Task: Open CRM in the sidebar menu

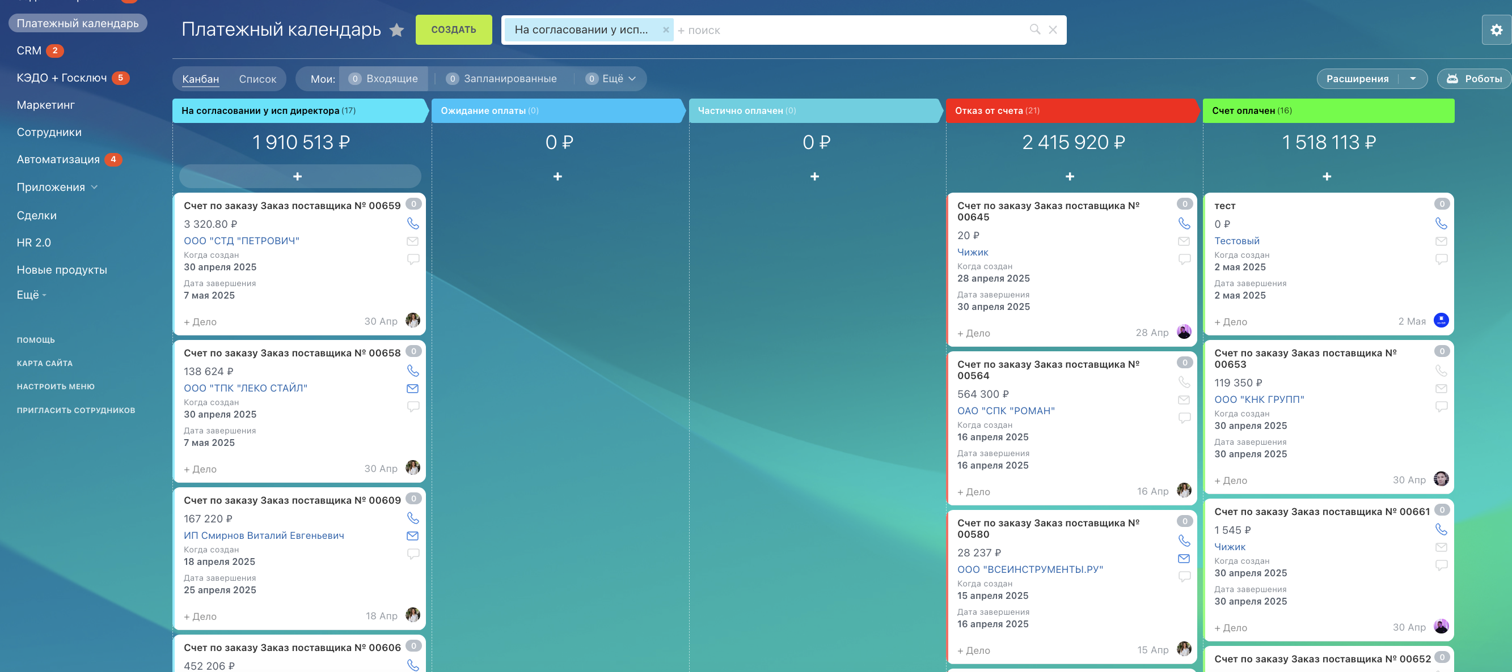Action: [x=29, y=50]
